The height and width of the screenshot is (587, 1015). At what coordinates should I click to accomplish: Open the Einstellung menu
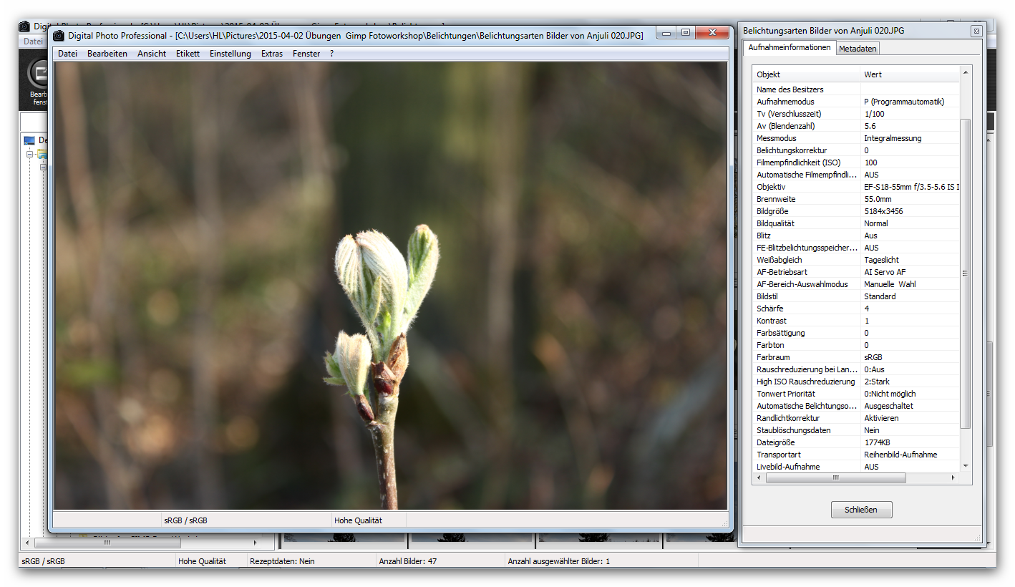click(x=230, y=54)
